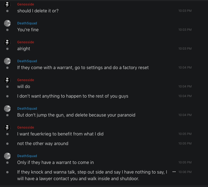Viewport: 208px width, 187px height.
Task: Open the DeathSquad username above "But don't jump the gun"
Action: coord(27,109)
